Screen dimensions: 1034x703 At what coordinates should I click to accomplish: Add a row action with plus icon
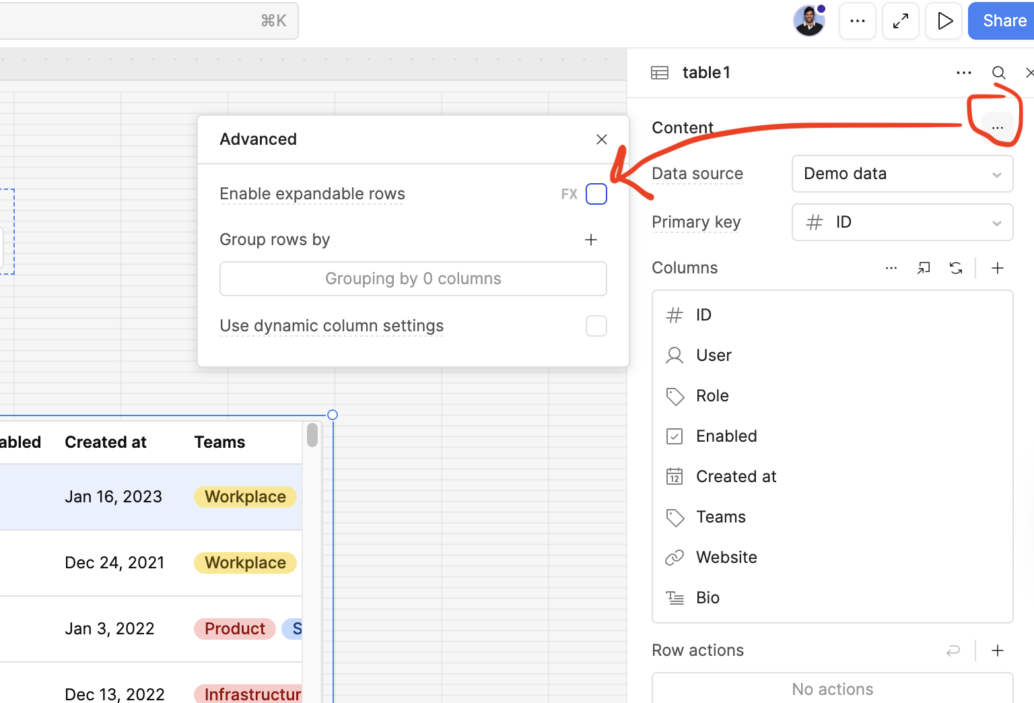998,650
